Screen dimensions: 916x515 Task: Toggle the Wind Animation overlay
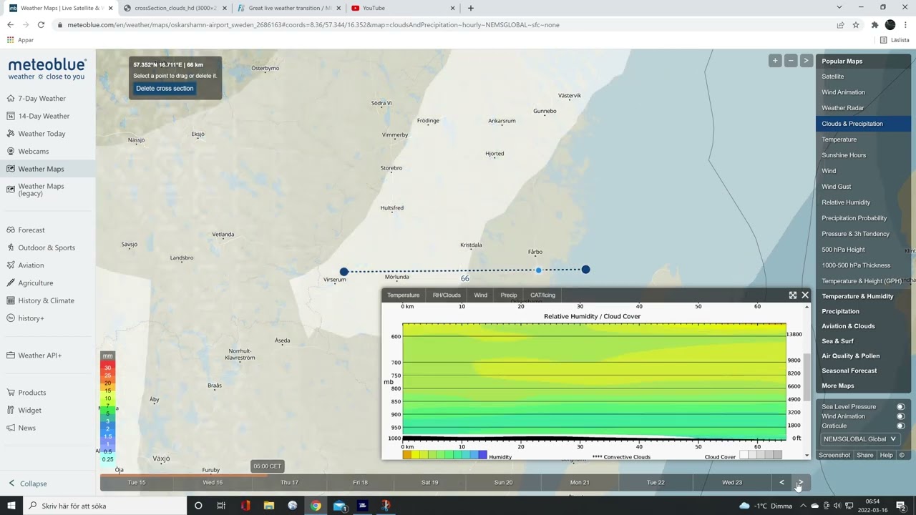[901, 416]
